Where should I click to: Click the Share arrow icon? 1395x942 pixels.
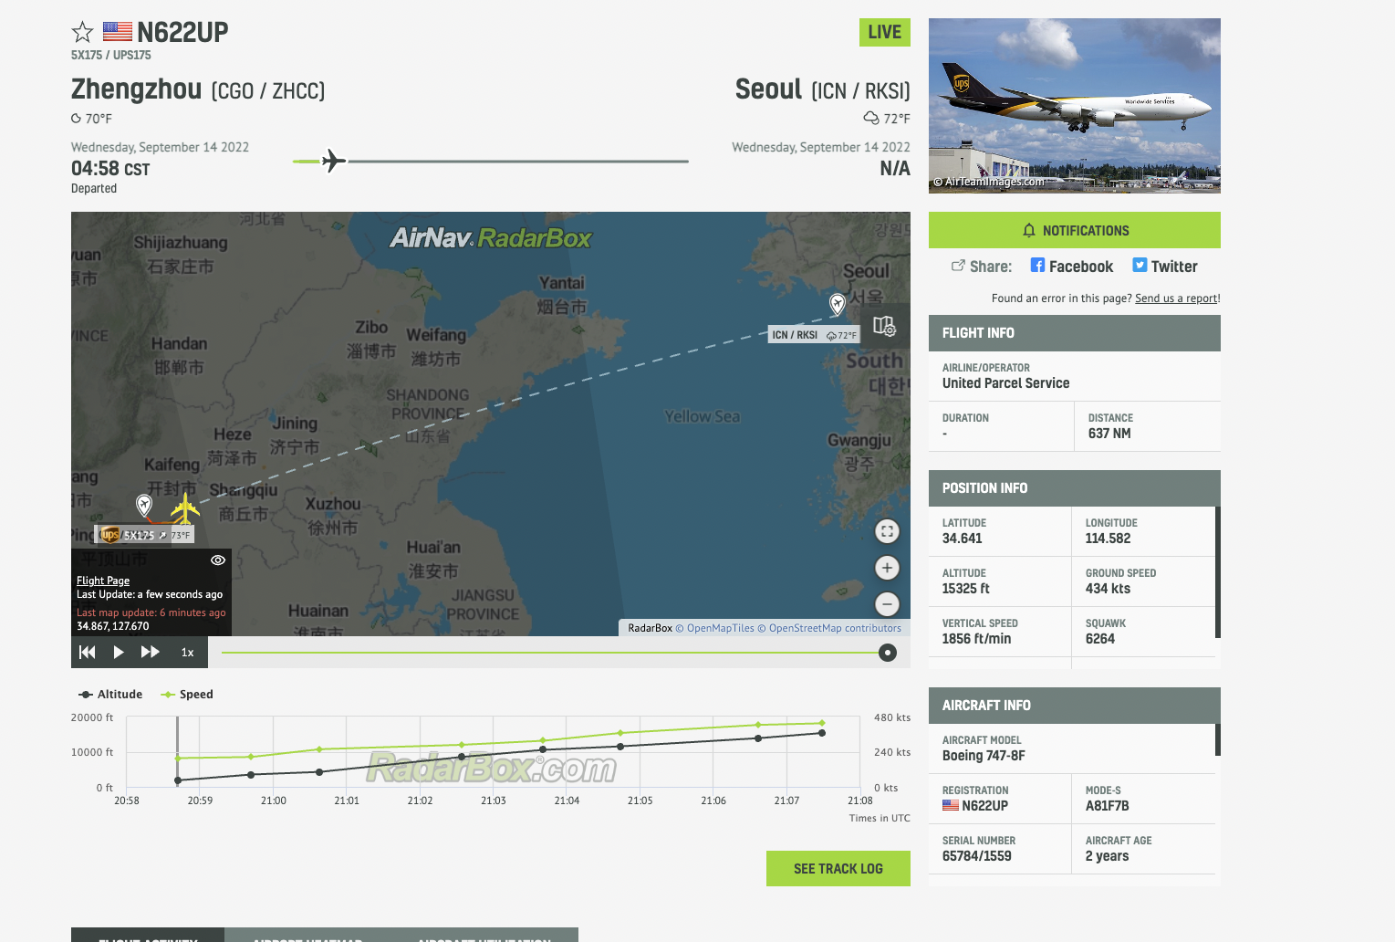tap(958, 266)
